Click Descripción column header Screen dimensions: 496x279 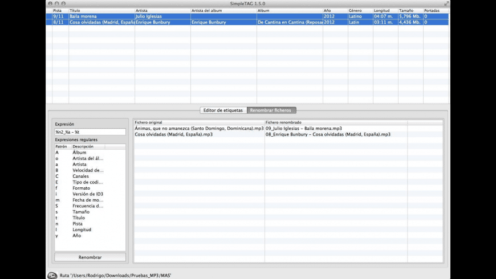pos(88,146)
